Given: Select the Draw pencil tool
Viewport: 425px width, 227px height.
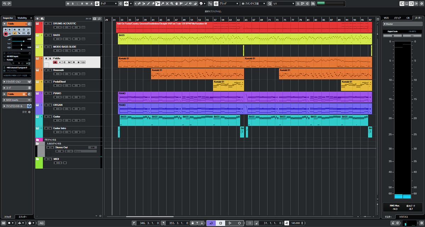Looking at the screenshot, I should pos(148,3).
